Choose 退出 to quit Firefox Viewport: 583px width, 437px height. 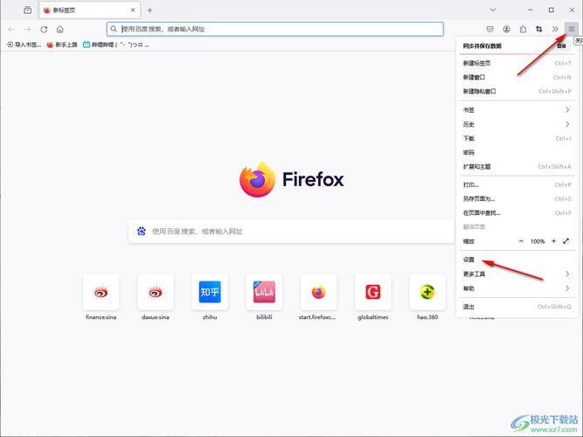pos(517,307)
